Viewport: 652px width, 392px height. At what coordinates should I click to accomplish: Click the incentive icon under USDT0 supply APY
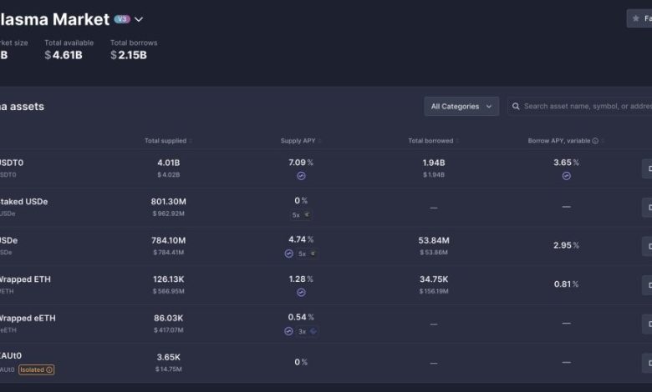tap(301, 176)
